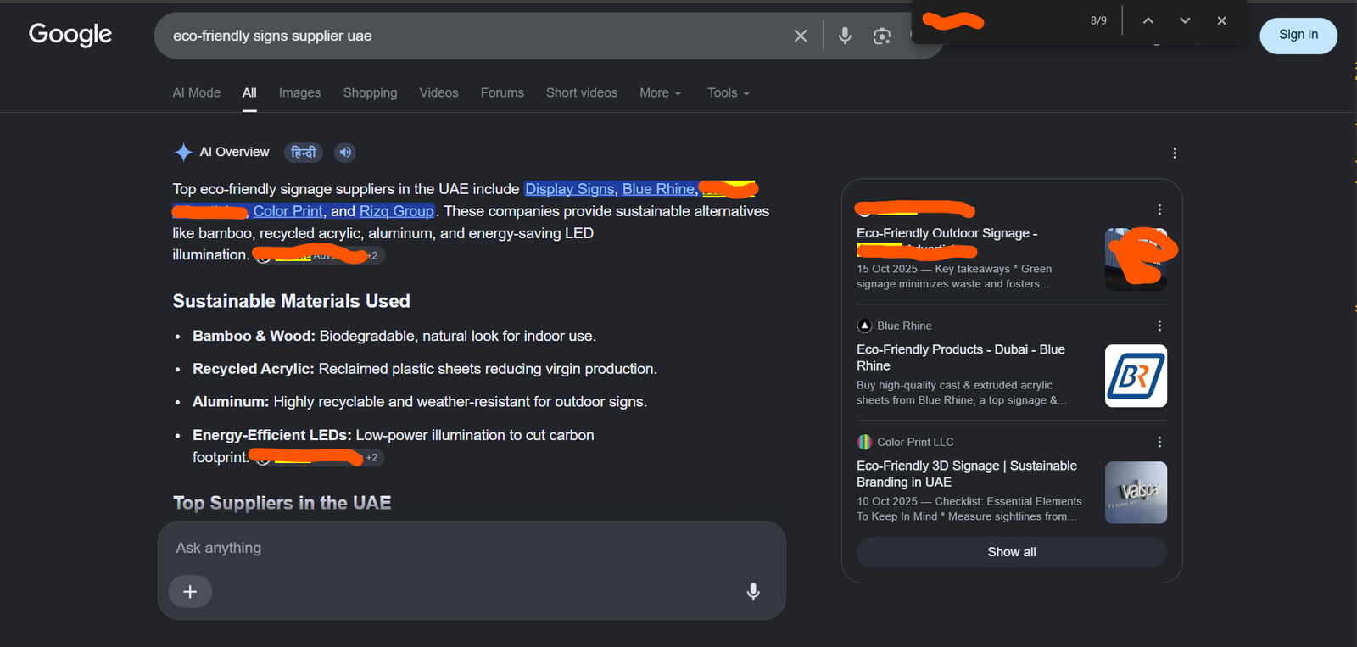Open the Color Print link

[288, 211]
